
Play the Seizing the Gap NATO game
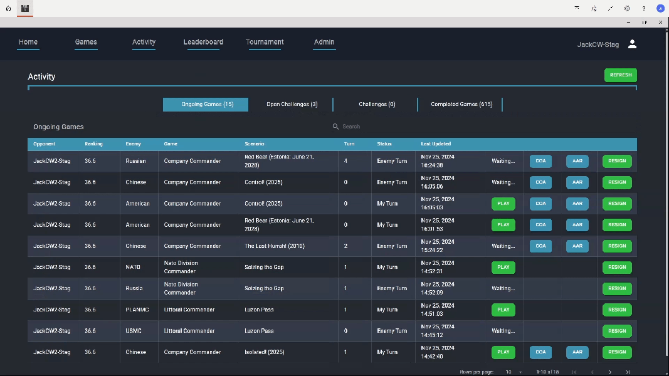503,268
